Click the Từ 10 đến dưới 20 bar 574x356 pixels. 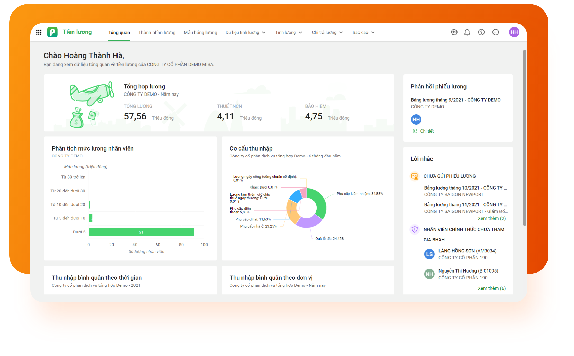[89, 204]
